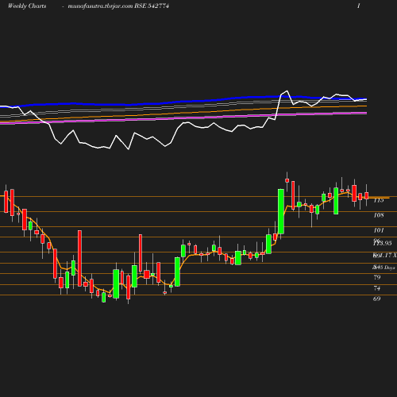Click the 74 price axis label

[x=377, y=288]
